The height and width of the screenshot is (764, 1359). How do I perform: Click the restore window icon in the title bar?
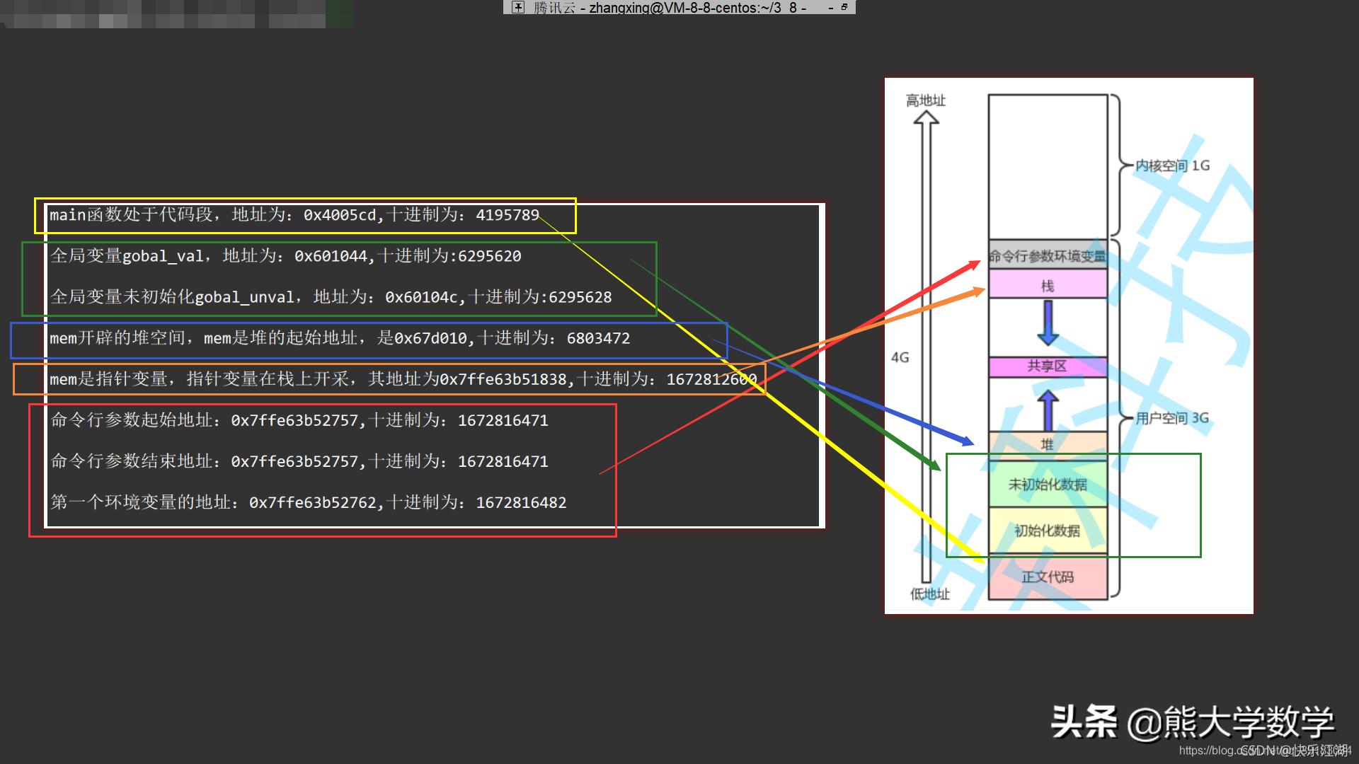(x=844, y=7)
